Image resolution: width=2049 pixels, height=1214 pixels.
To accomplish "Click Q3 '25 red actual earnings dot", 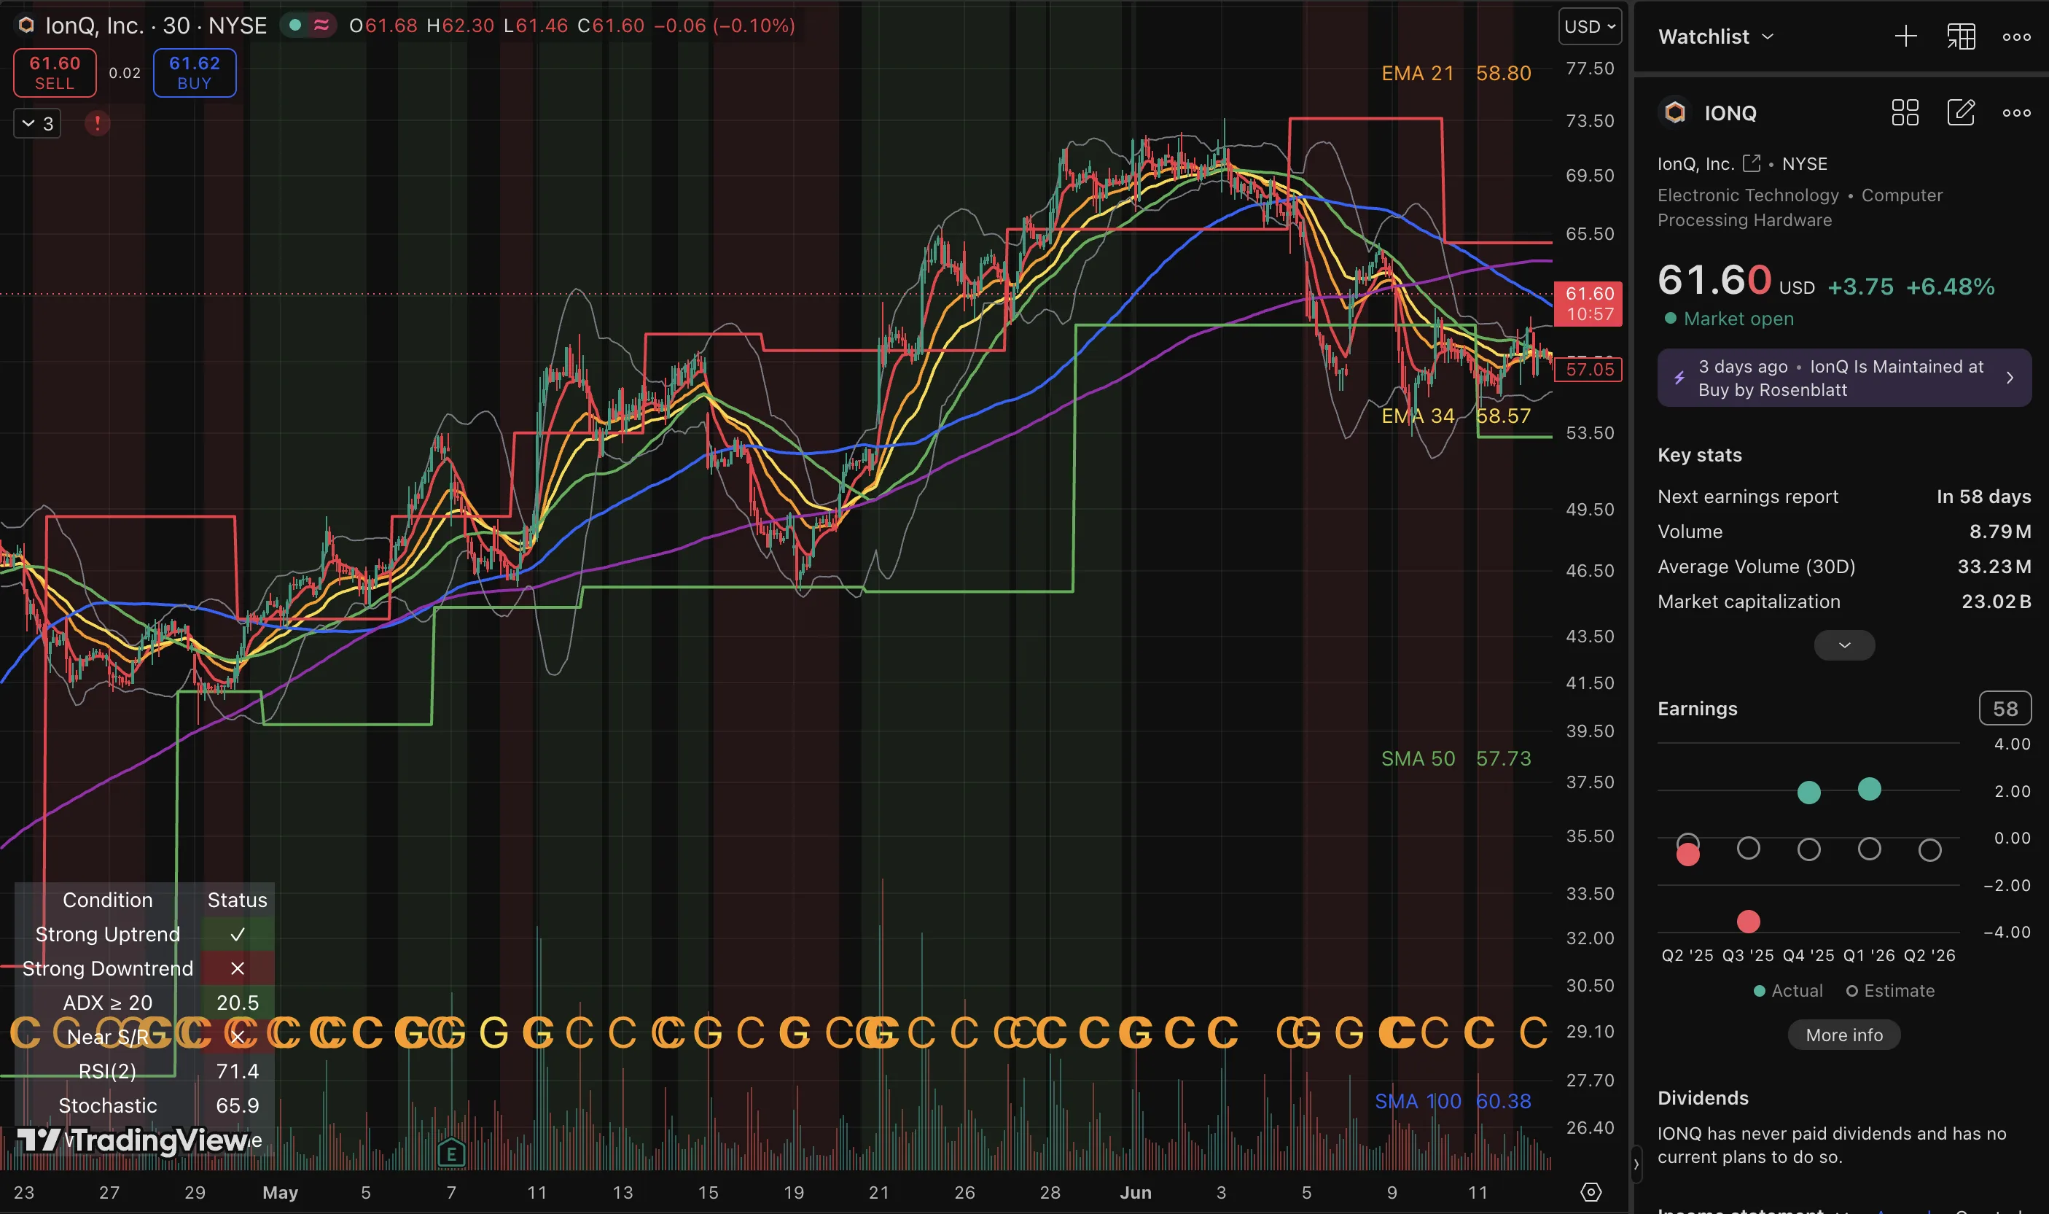I will 1748,922.
